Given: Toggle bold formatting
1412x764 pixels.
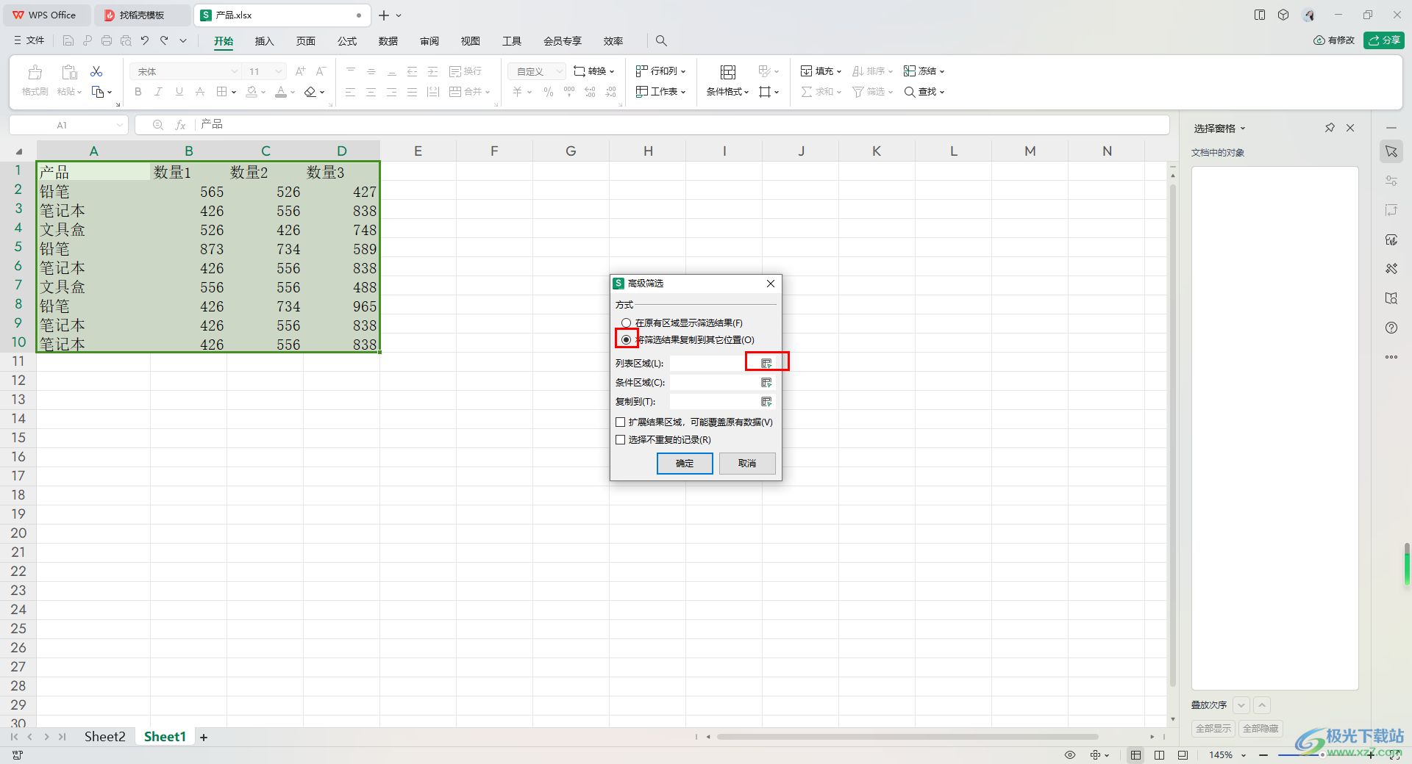Looking at the screenshot, I should click(138, 92).
